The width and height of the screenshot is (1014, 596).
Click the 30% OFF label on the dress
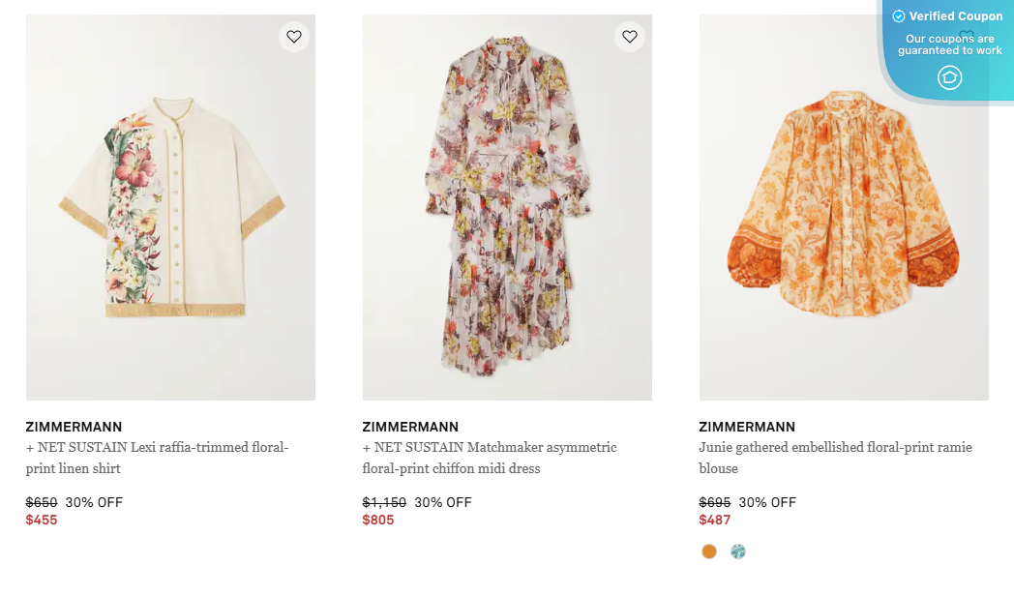tap(442, 502)
